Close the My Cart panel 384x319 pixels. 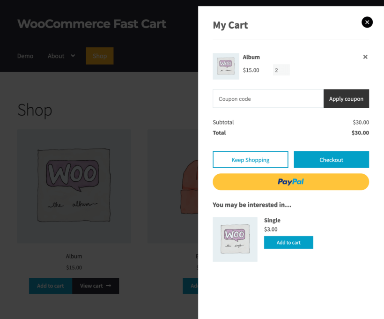coord(367,22)
